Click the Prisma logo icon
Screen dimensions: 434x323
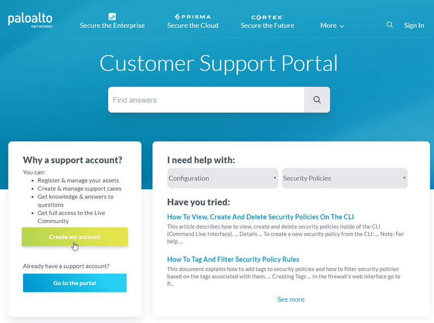[x=193, y=17]
